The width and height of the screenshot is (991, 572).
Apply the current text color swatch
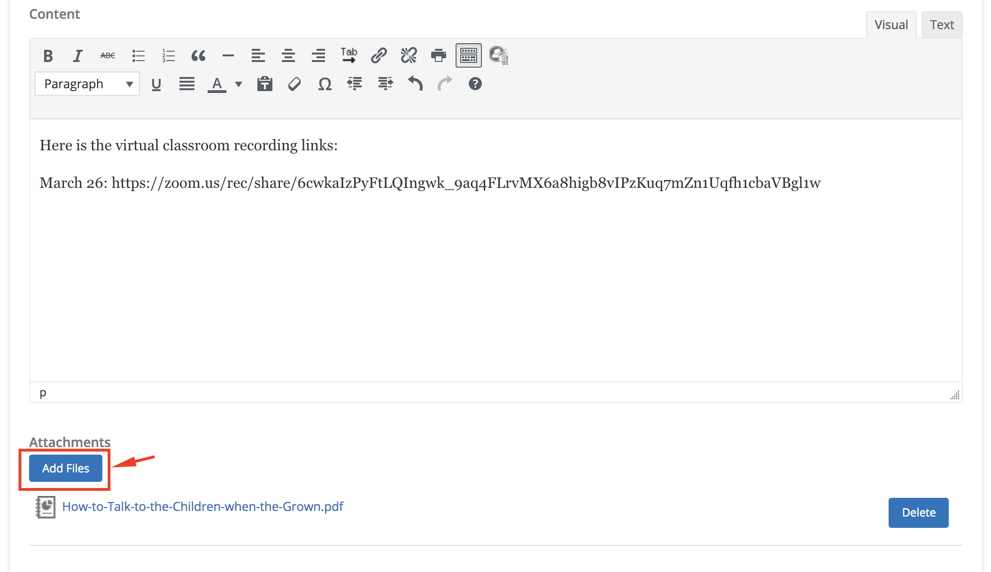[217, 84]
